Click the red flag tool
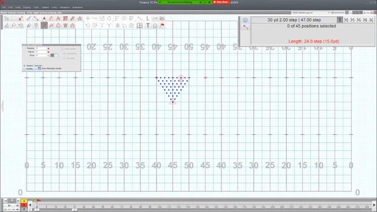Screen dimensions: 377x212 [163, 25]
